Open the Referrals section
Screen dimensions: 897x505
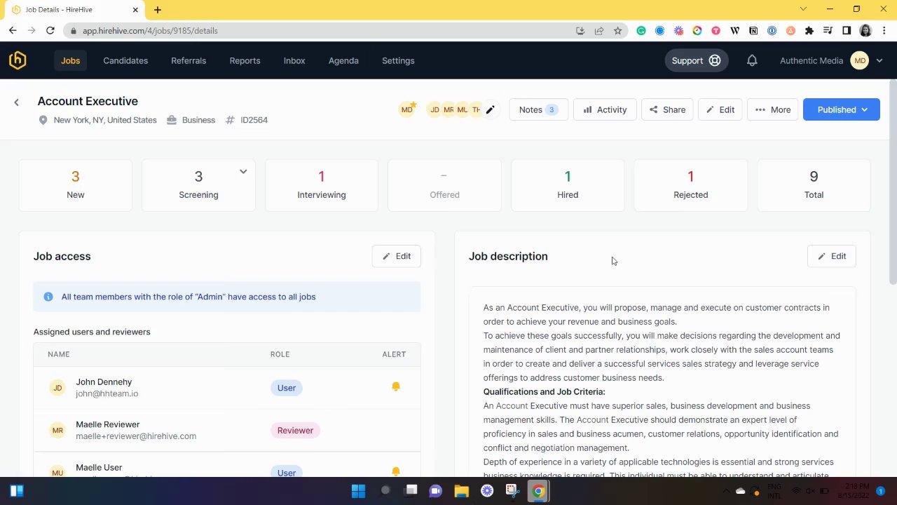pyautogui.click(x=189, y=60)
